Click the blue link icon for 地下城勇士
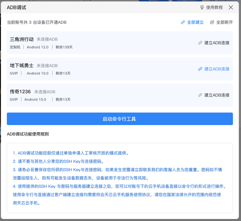Image resolution: width=241 pixels, height=221 pixels. (x=200, y=69)
